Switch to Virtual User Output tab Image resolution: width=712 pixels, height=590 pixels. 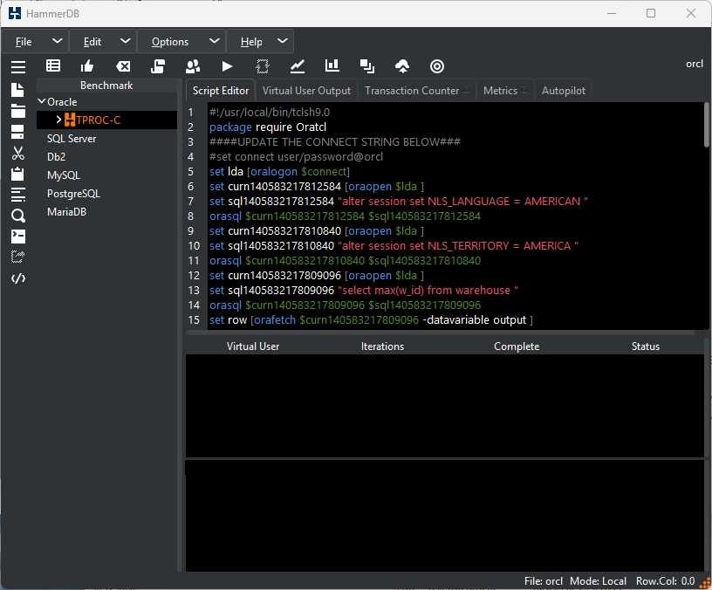[306, 91]
